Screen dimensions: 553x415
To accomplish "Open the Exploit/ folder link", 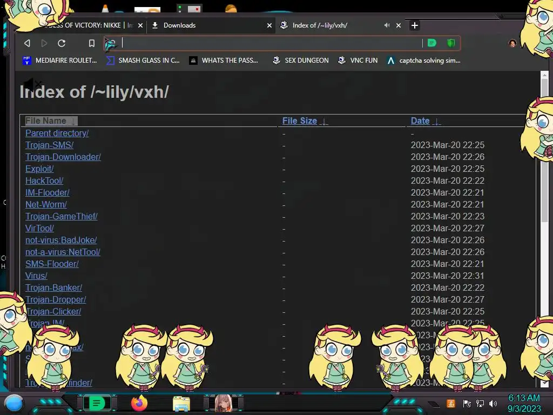I will click(39, 169).
